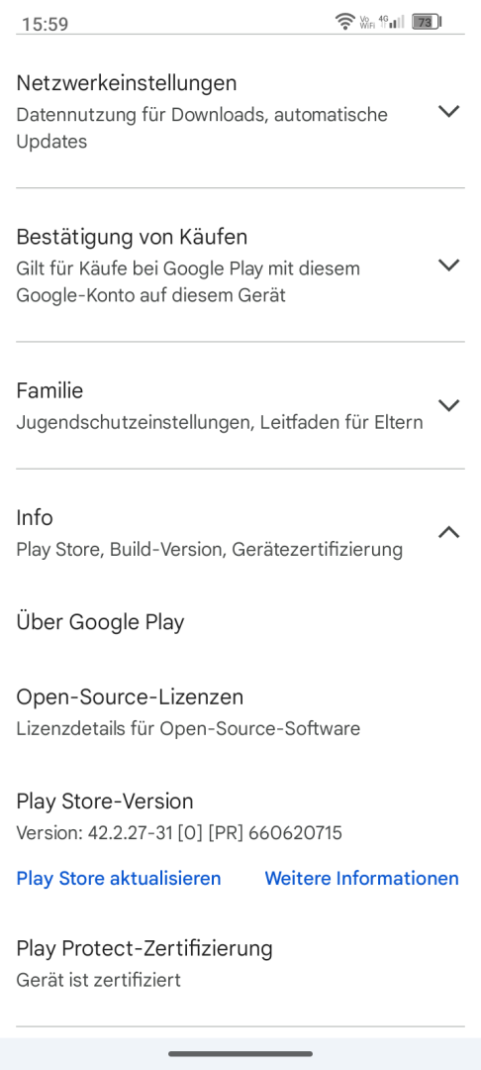Open Weitere Informationen link
This screenshot has height=1070, width=481.
pyautogui.click(x=362, y=878)
